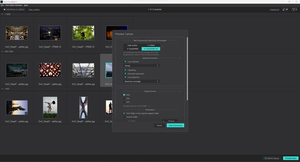Click the processed checkmark badge on the monkey forest thumbnail

(93, 39)
